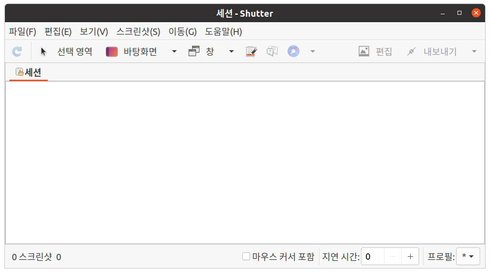490x273 pixels.
Task: Increase delay with the plus button
Action: pyautogui.click(x=410, y=256)
